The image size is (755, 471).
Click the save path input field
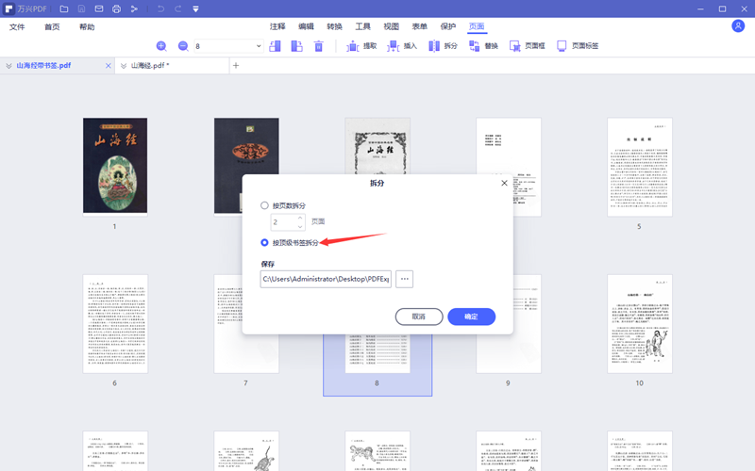tap(326, 279)
